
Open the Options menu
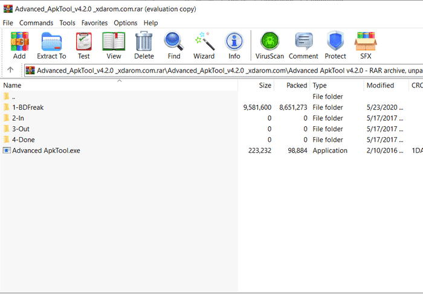click(x=126, y=23)
